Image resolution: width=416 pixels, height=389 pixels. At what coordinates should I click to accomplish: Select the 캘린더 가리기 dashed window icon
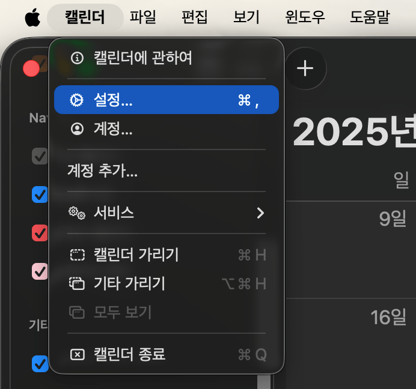[77, 255]
